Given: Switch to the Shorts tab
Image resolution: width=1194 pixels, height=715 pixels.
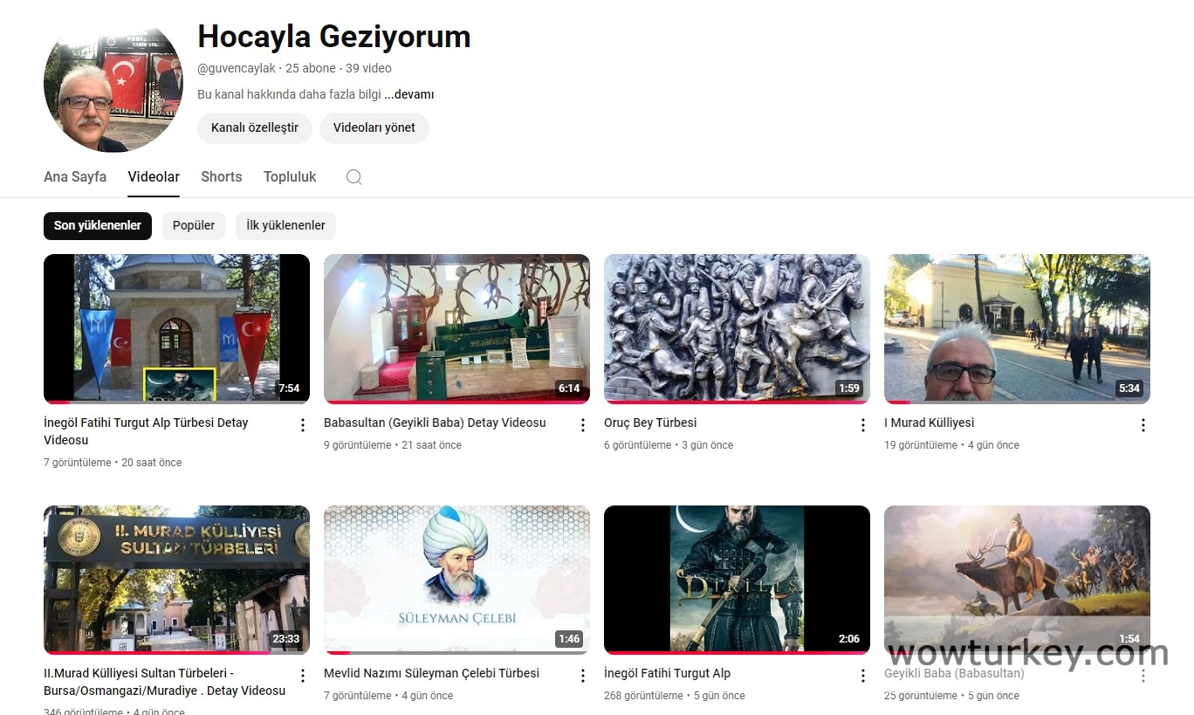Looking at the screenshot, I should tap(221, 176).
